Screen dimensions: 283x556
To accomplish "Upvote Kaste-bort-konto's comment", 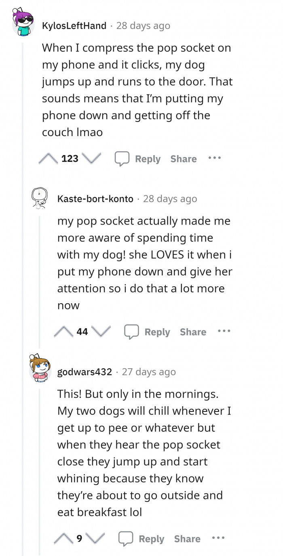I will tap(64, 332).
